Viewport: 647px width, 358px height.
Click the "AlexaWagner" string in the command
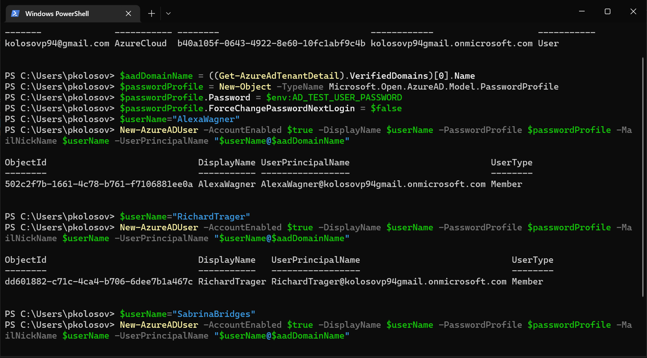pos(206,119)
